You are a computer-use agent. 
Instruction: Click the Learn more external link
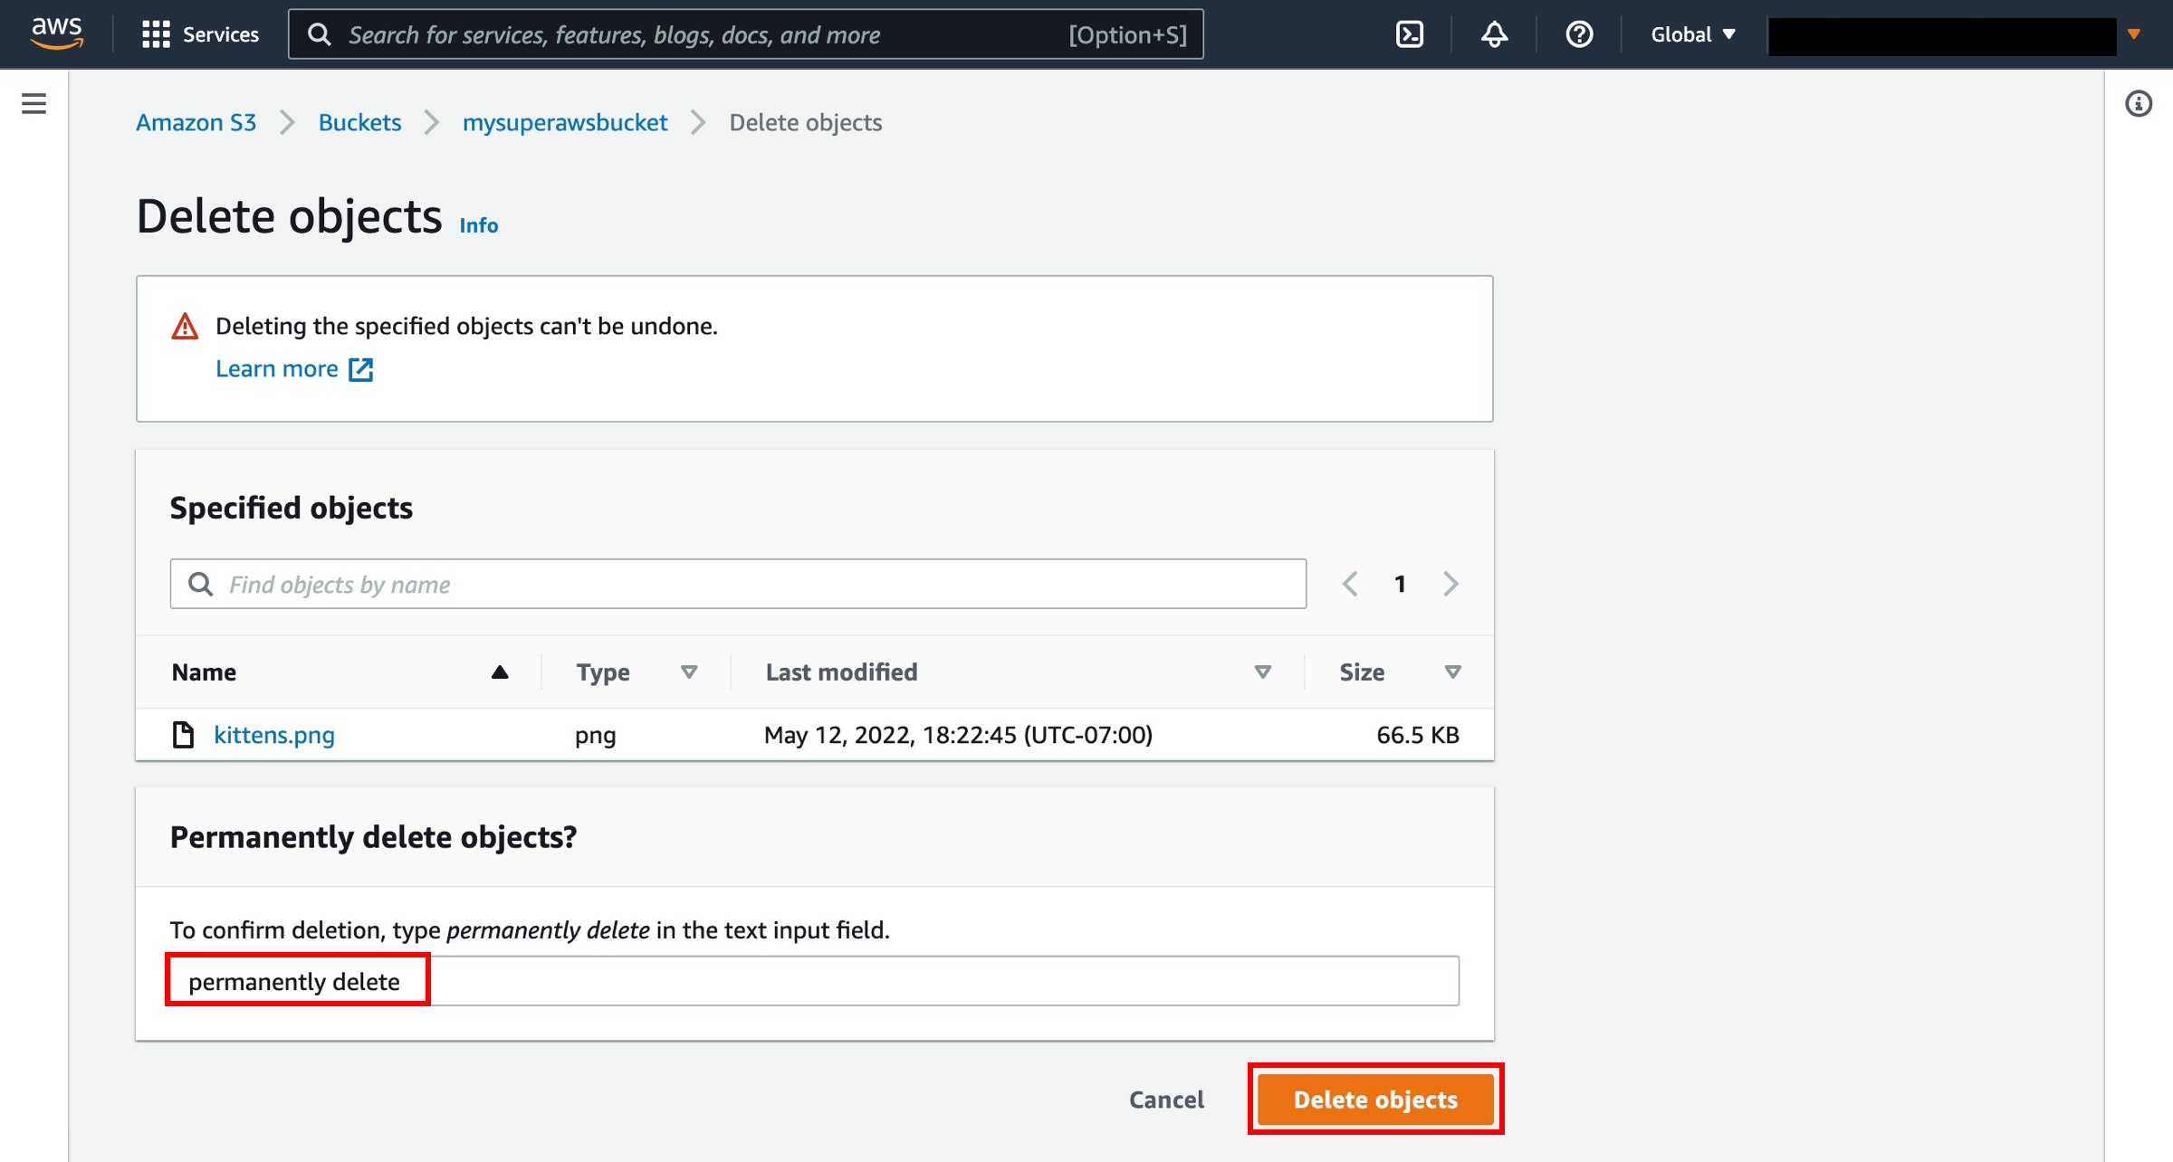(294, 369)
